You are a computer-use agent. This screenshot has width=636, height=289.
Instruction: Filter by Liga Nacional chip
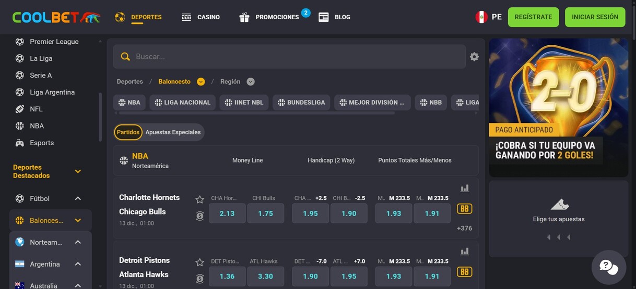pyautogui.click(x=183, y=103)
